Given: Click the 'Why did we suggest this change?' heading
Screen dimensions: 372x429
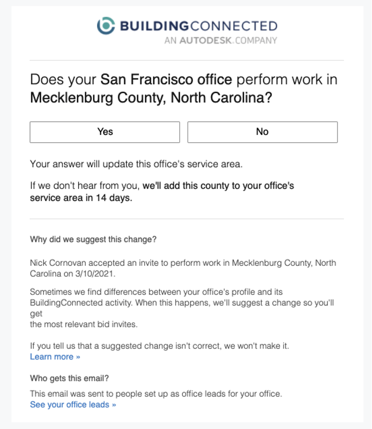Looking at the screenshot, I should 93,239.
